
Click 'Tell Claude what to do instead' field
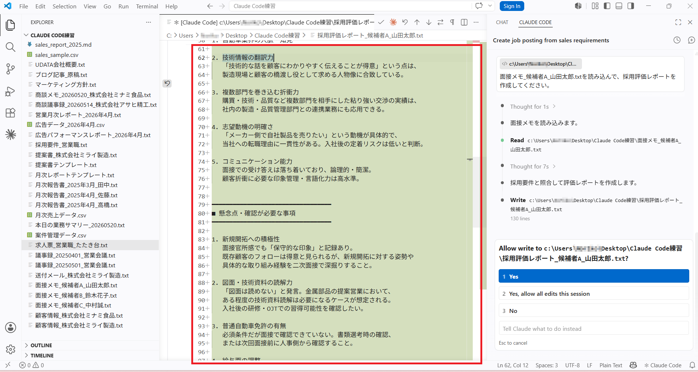[594, 328]
